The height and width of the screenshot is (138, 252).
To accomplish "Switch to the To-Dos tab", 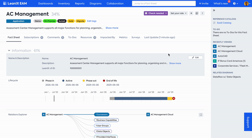I will tap(72, 37).
